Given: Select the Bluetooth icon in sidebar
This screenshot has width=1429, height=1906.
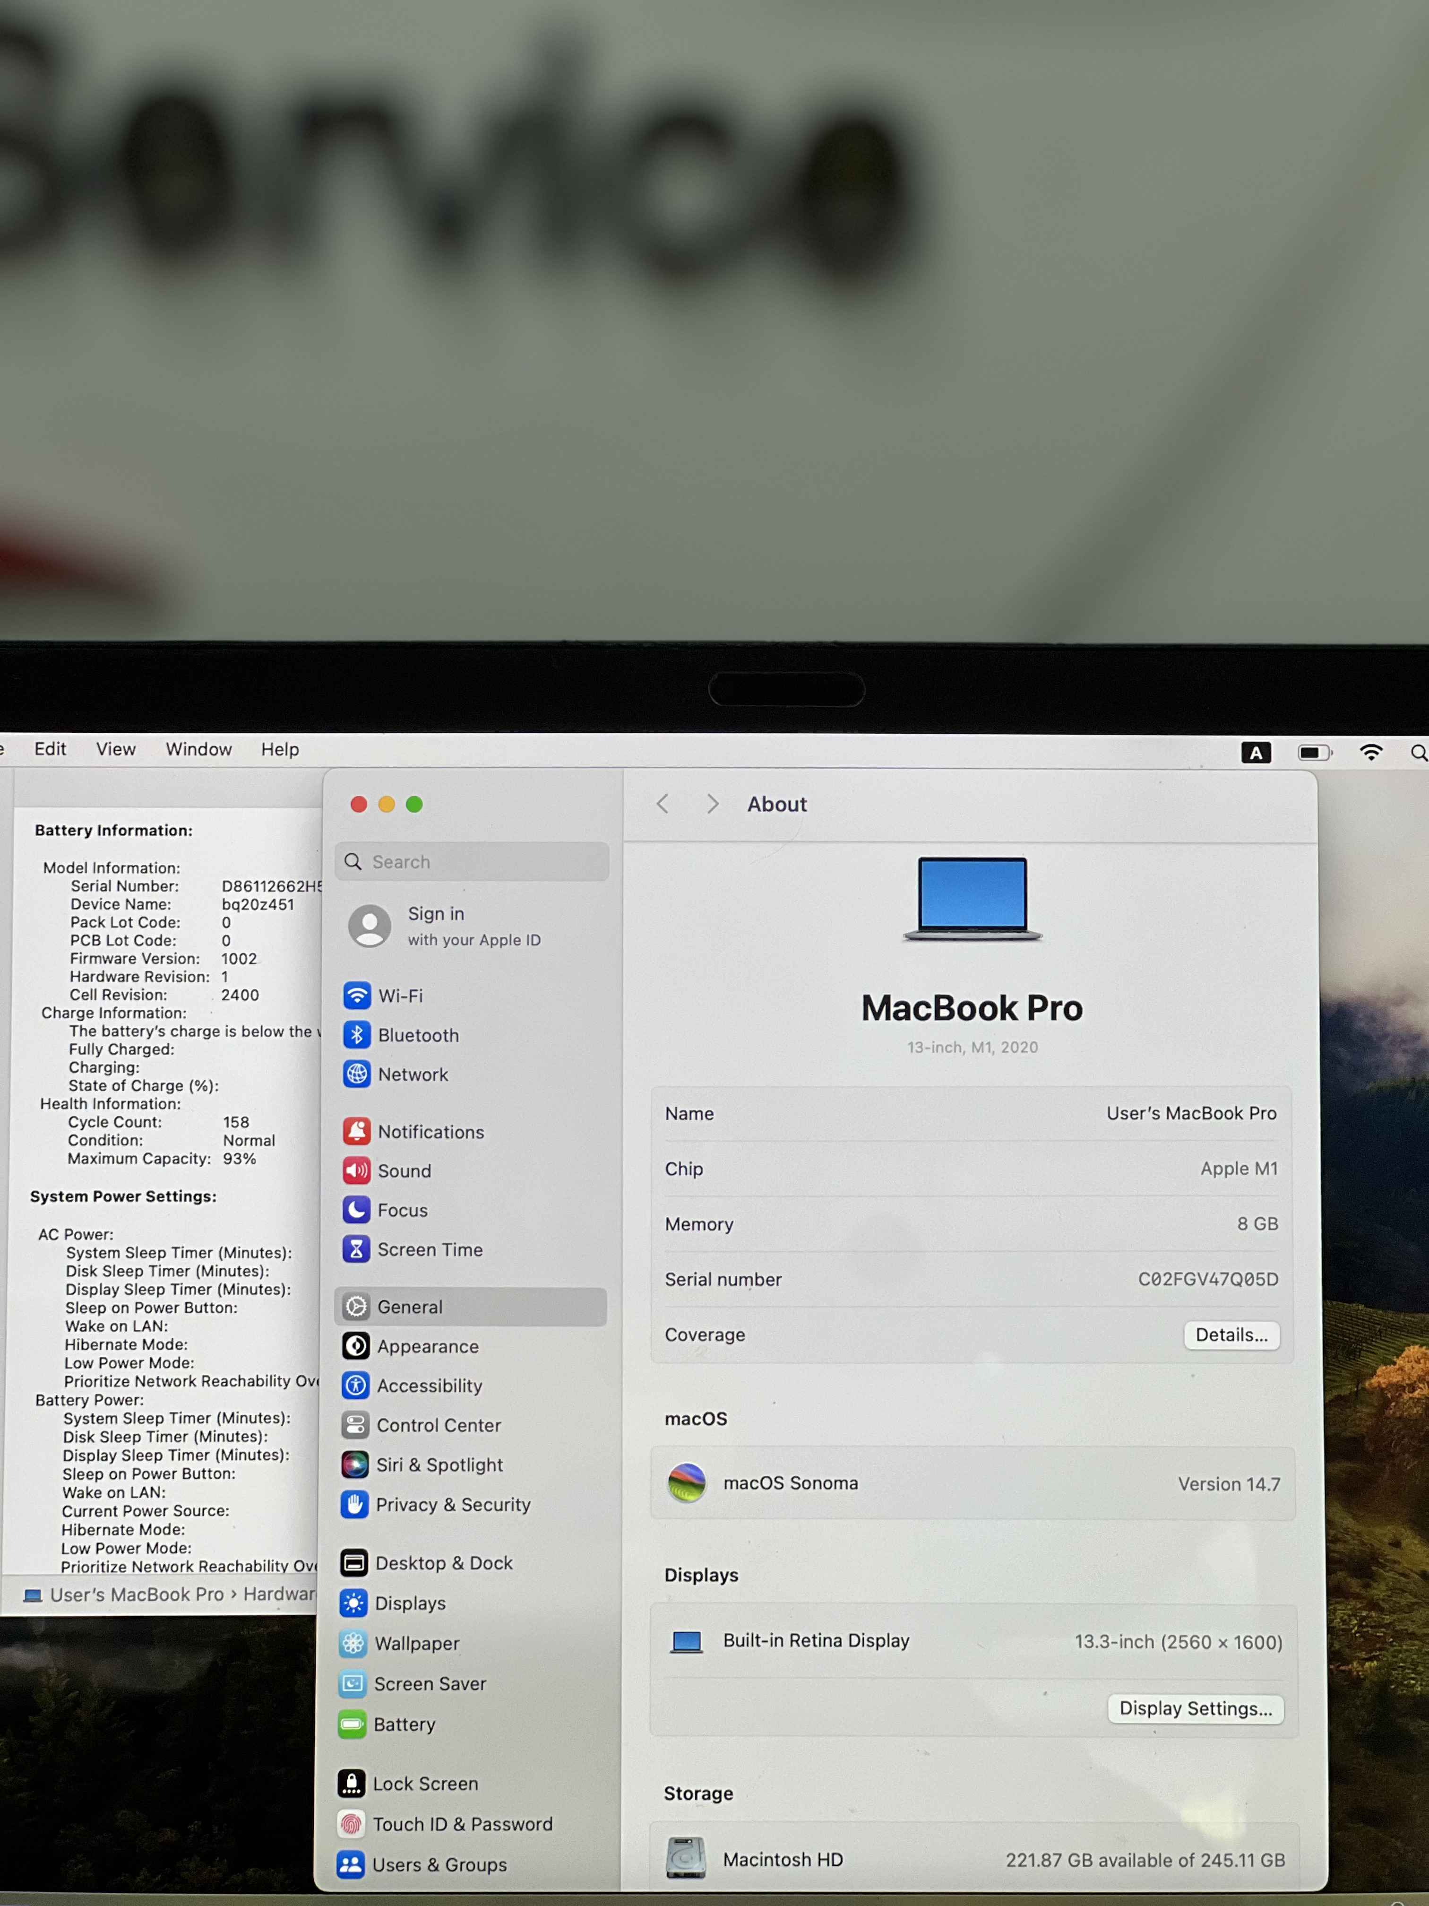Looking at the screenshot, I should (357, 1035).
